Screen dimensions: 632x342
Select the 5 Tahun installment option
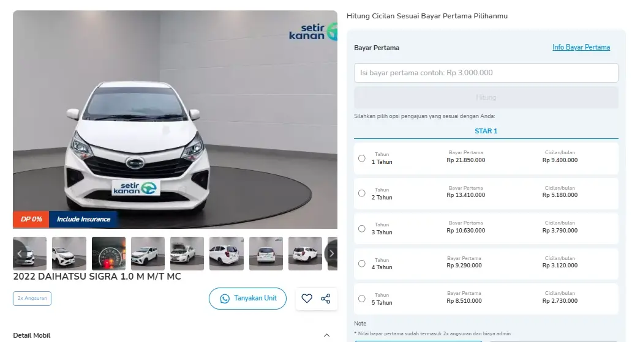(x=362, y=299)
